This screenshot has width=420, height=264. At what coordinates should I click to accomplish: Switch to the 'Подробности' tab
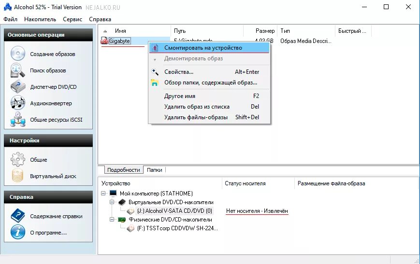pos(123,170)
